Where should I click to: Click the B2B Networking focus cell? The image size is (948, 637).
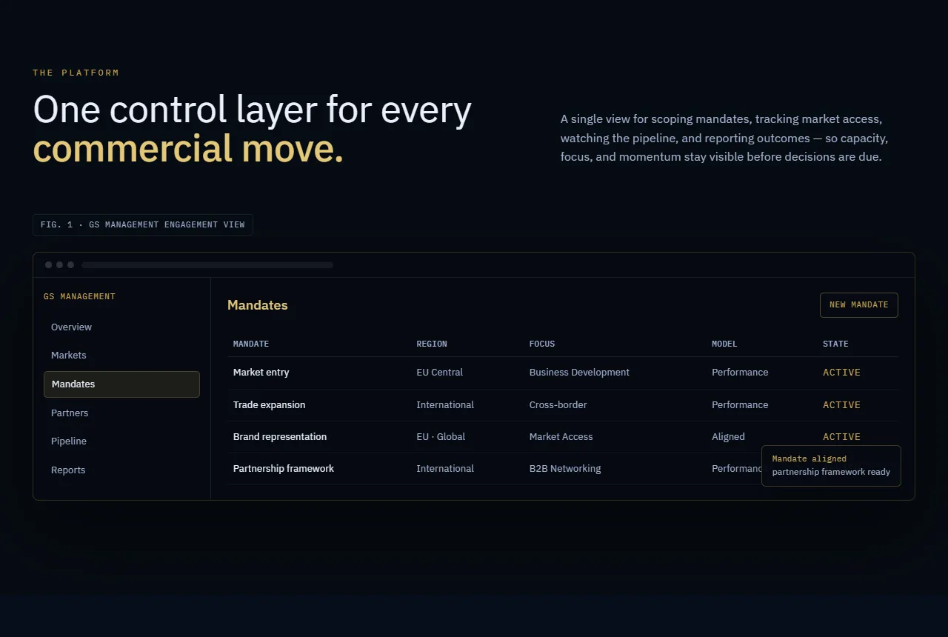click(565, 469)
